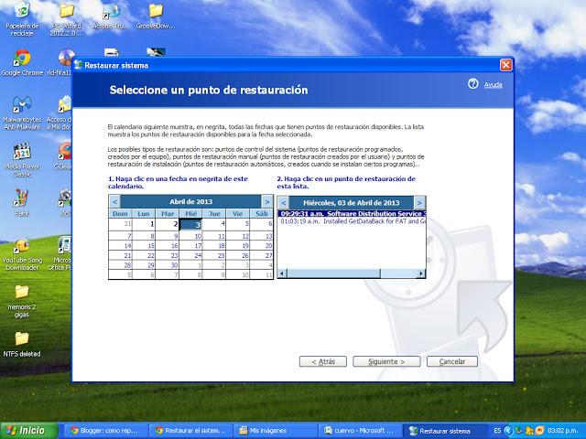
Task: Open the ES language bar indicator
Action: (497, 431)
